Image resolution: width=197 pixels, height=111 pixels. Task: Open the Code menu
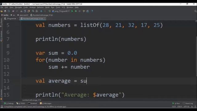pos(26,7)
